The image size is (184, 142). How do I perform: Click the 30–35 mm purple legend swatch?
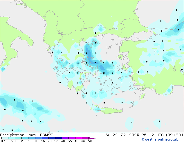tap(65, 138)
